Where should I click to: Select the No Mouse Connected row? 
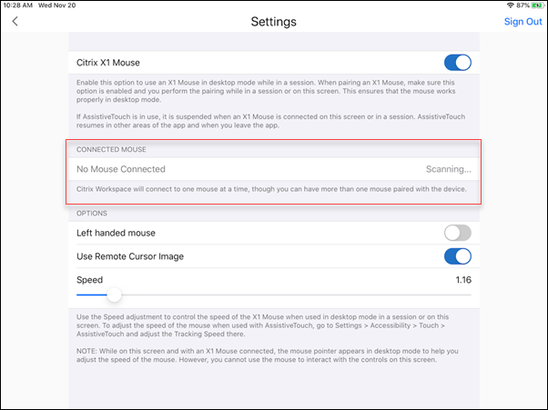coord(120,169)
